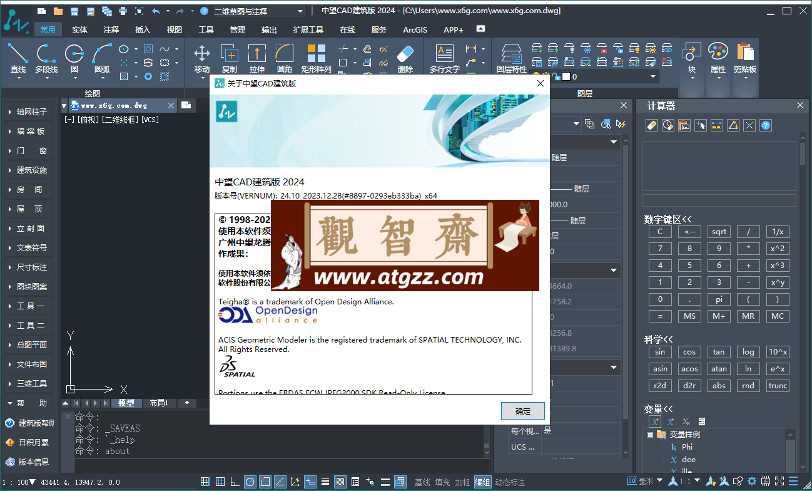The height and width of the screenshot is (491, 812).
Task: Select the 圆弧 arc tool
Action: coord(102,58)
